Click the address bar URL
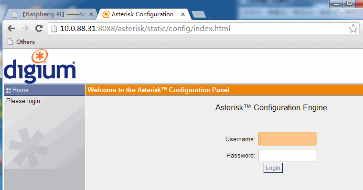The height and width of the screenshot is (190, 363). (x=145, y=29)
